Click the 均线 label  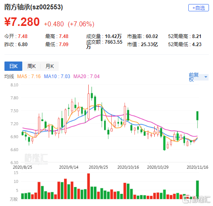point(9,76)
